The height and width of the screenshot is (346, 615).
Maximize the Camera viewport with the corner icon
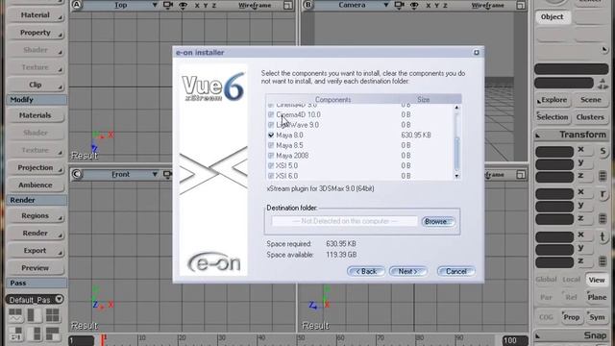point(521,6)
